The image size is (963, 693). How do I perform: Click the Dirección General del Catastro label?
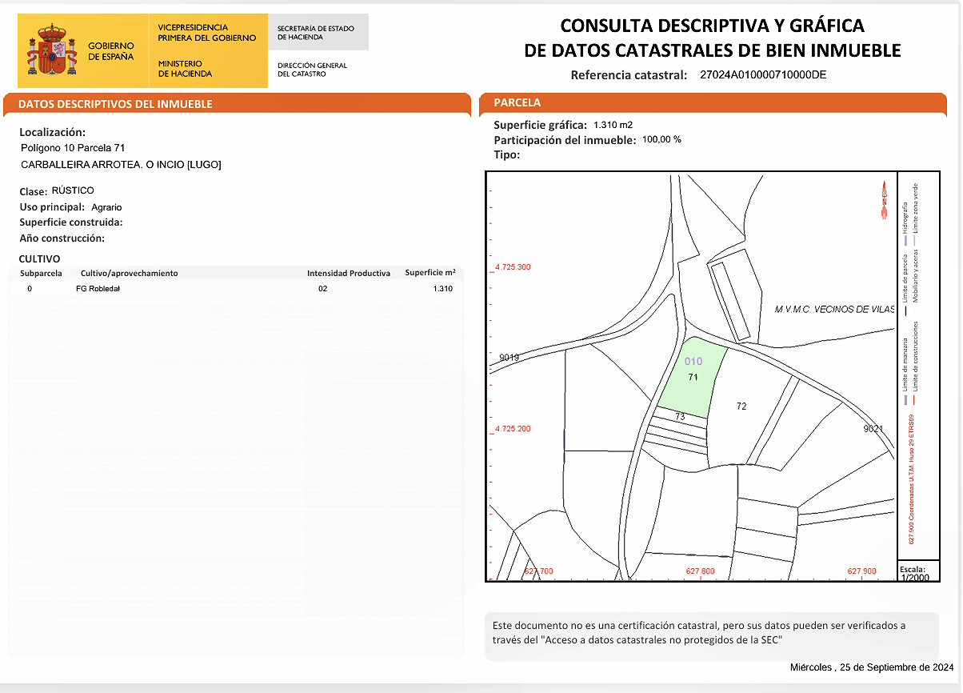pyautogui.click(x=312, y=70)
